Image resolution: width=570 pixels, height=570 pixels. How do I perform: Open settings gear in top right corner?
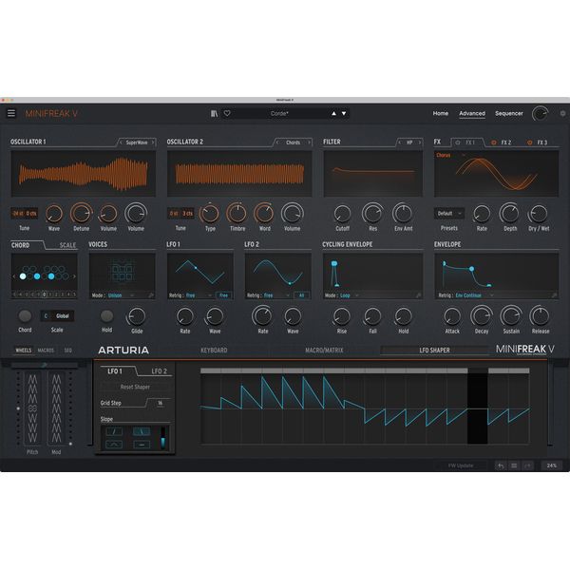pos(562,113)
